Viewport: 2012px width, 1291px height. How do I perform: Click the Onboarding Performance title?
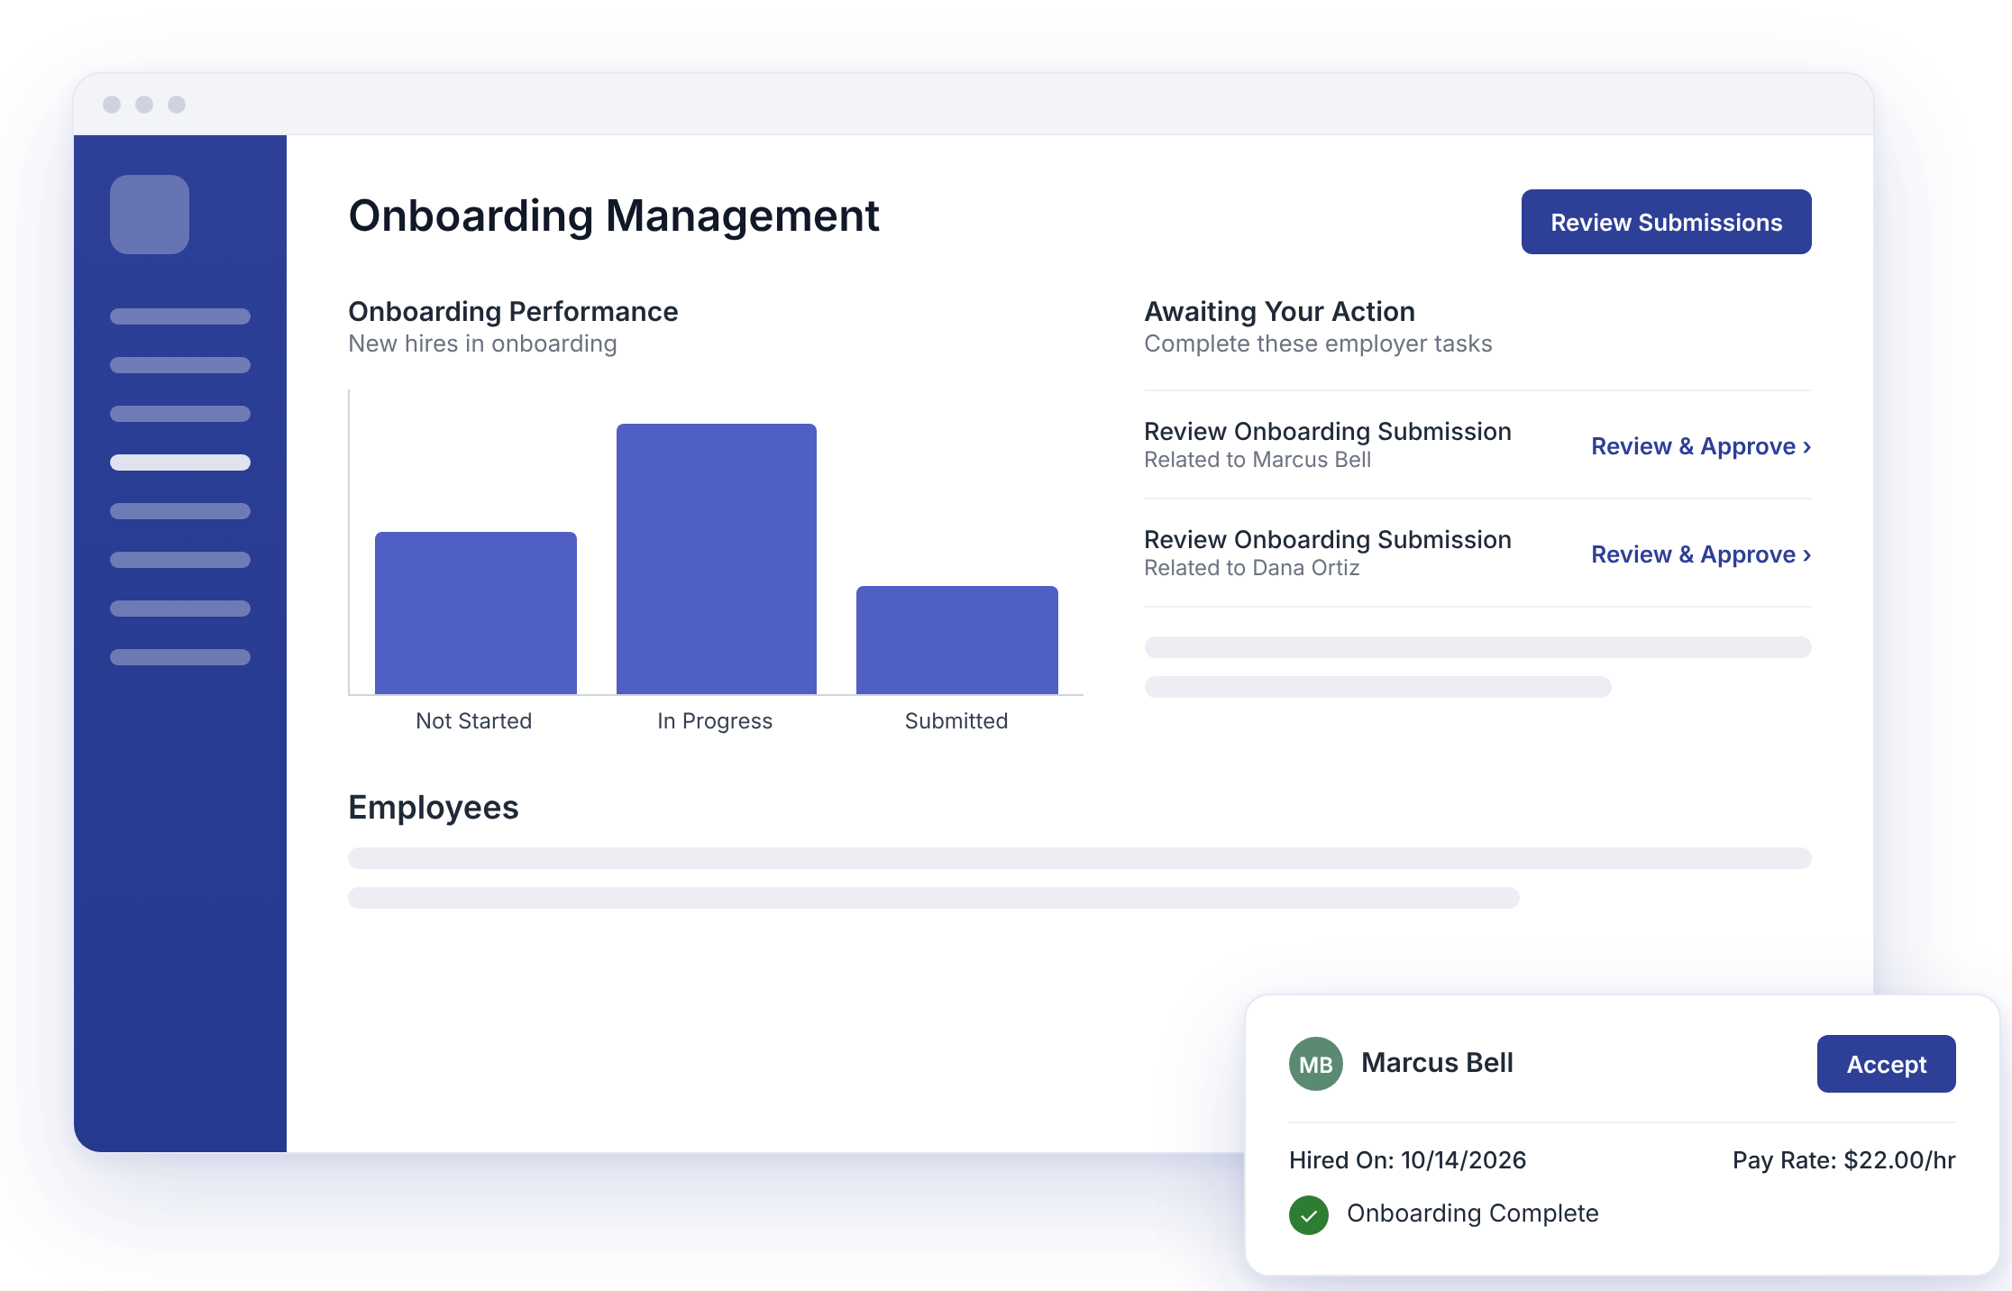tap(513, 311)
